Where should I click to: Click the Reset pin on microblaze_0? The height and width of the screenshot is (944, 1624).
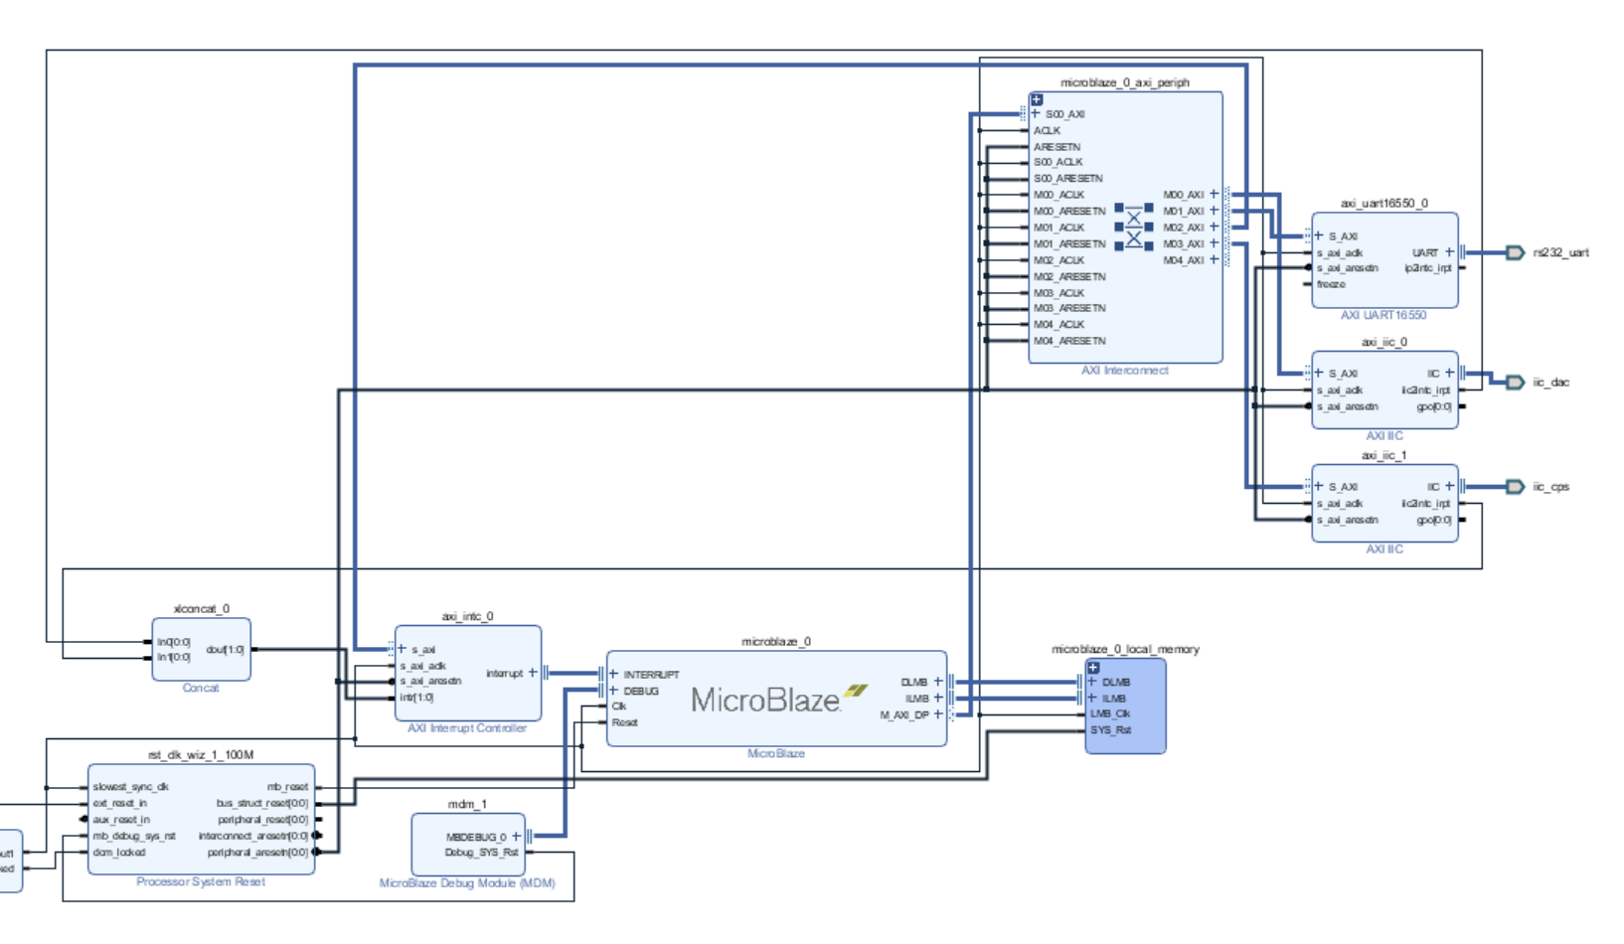tap(624, 722)
